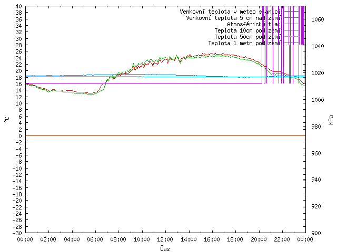Click the left axis unit label '°C'

point(7,120)
